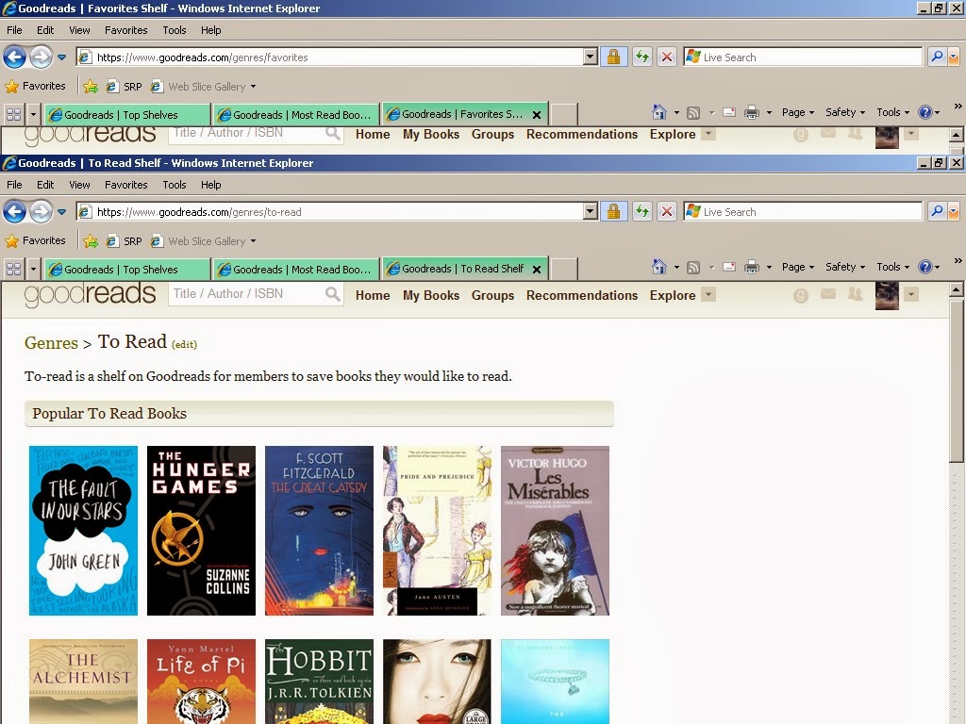The image size is (966, 724).
Task: Click SRP favorites link in To Read window
Action: pyautogui.click(x=125, y=240)
